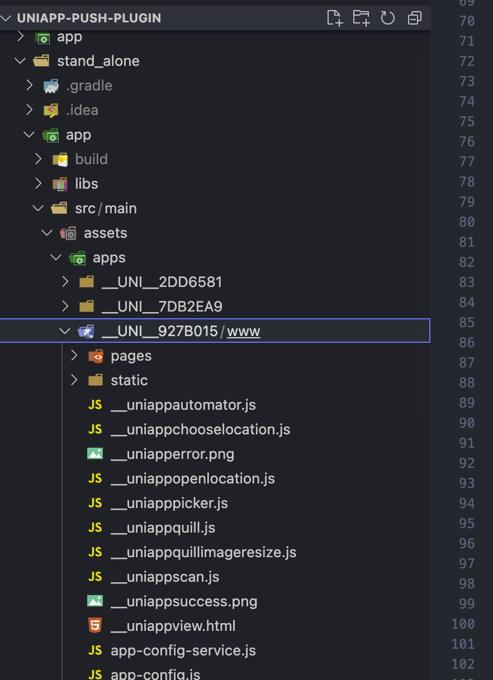Expand the __UNI__2DD6581 folder
The width and height of the screenshot is (493, 680).
tap(65, 282)
